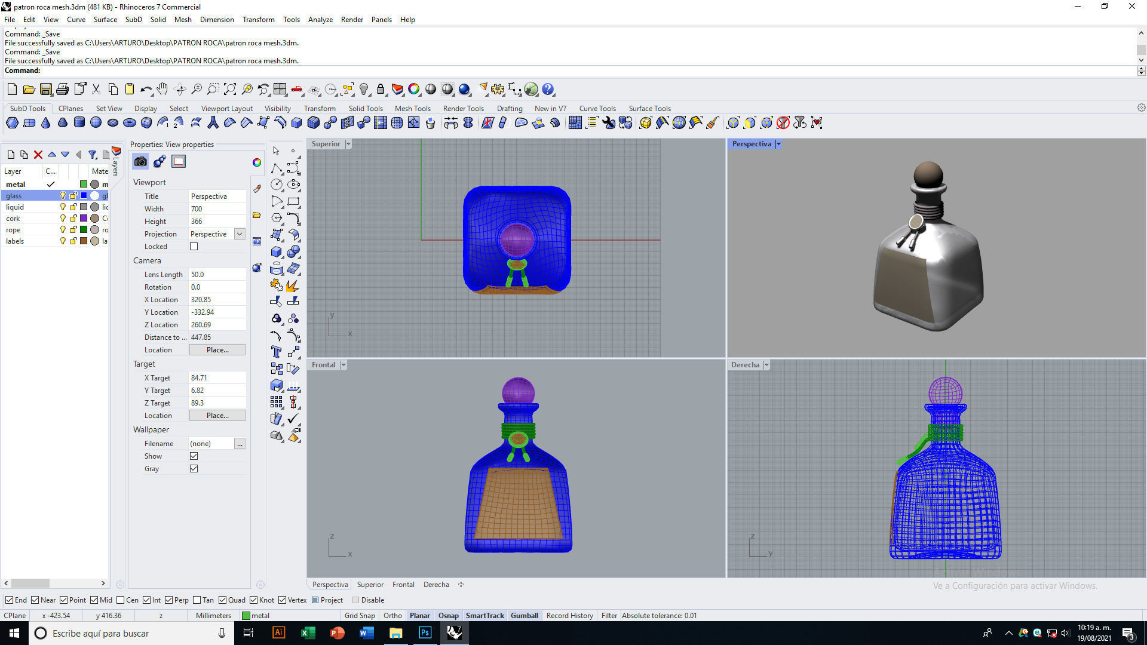This screenshot has height=645, width=1147.
Task: Disable Near osnap checkbox
Action: 35,600
